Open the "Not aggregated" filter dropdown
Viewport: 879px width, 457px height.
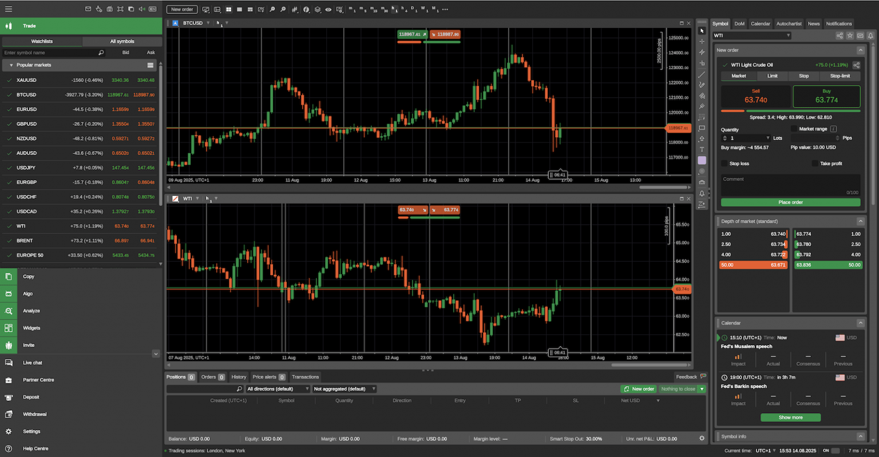[343, 388]
